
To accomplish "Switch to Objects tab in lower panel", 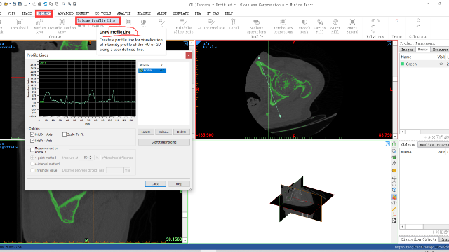I will [x=408, y=145].
